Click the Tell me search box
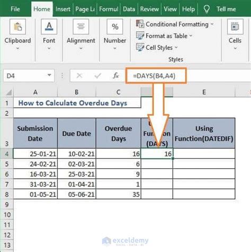The width and height of the screenshot is (251, 252). pos(226,9)
